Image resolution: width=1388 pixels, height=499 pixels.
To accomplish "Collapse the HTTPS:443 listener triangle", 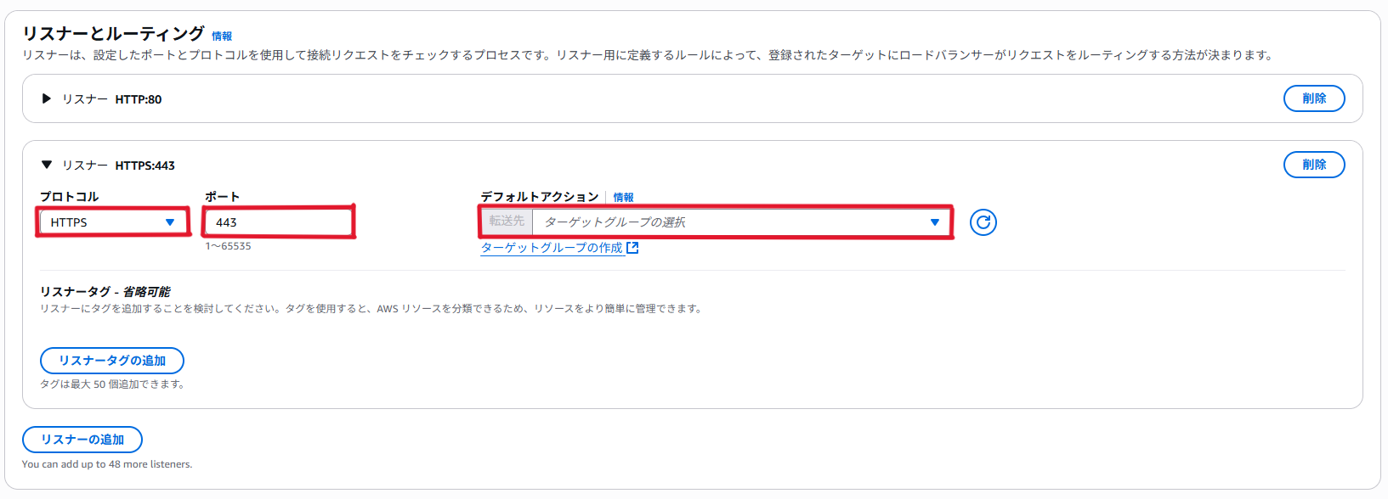I will (47, 165).
